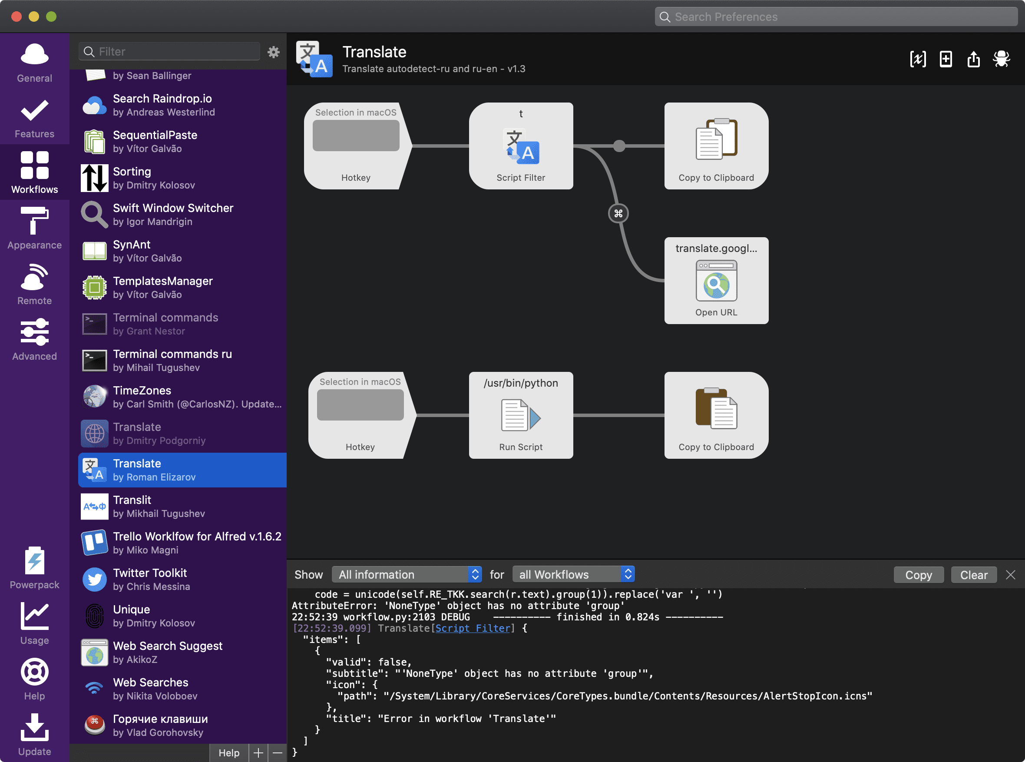Select Twitter Toolkit workflow
Image resolution: width=1025 pixels, height=762 pixels.
click(x=182, y=580)
